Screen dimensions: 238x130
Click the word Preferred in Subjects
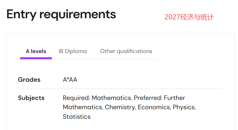coord(147,98)
